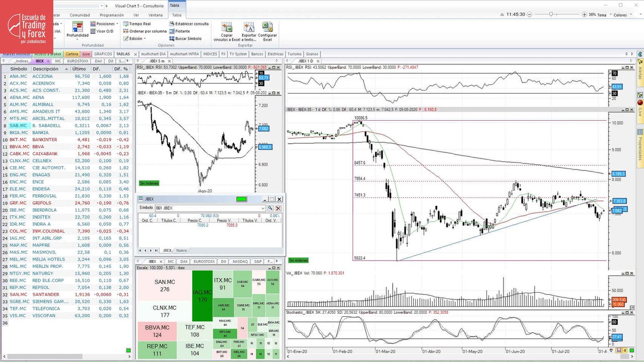The height and width of the screenshot is (362, 644).
Task: Click BBVA.MC red heatmap tile
Action: pyautogui.click(x=157, y=331)
